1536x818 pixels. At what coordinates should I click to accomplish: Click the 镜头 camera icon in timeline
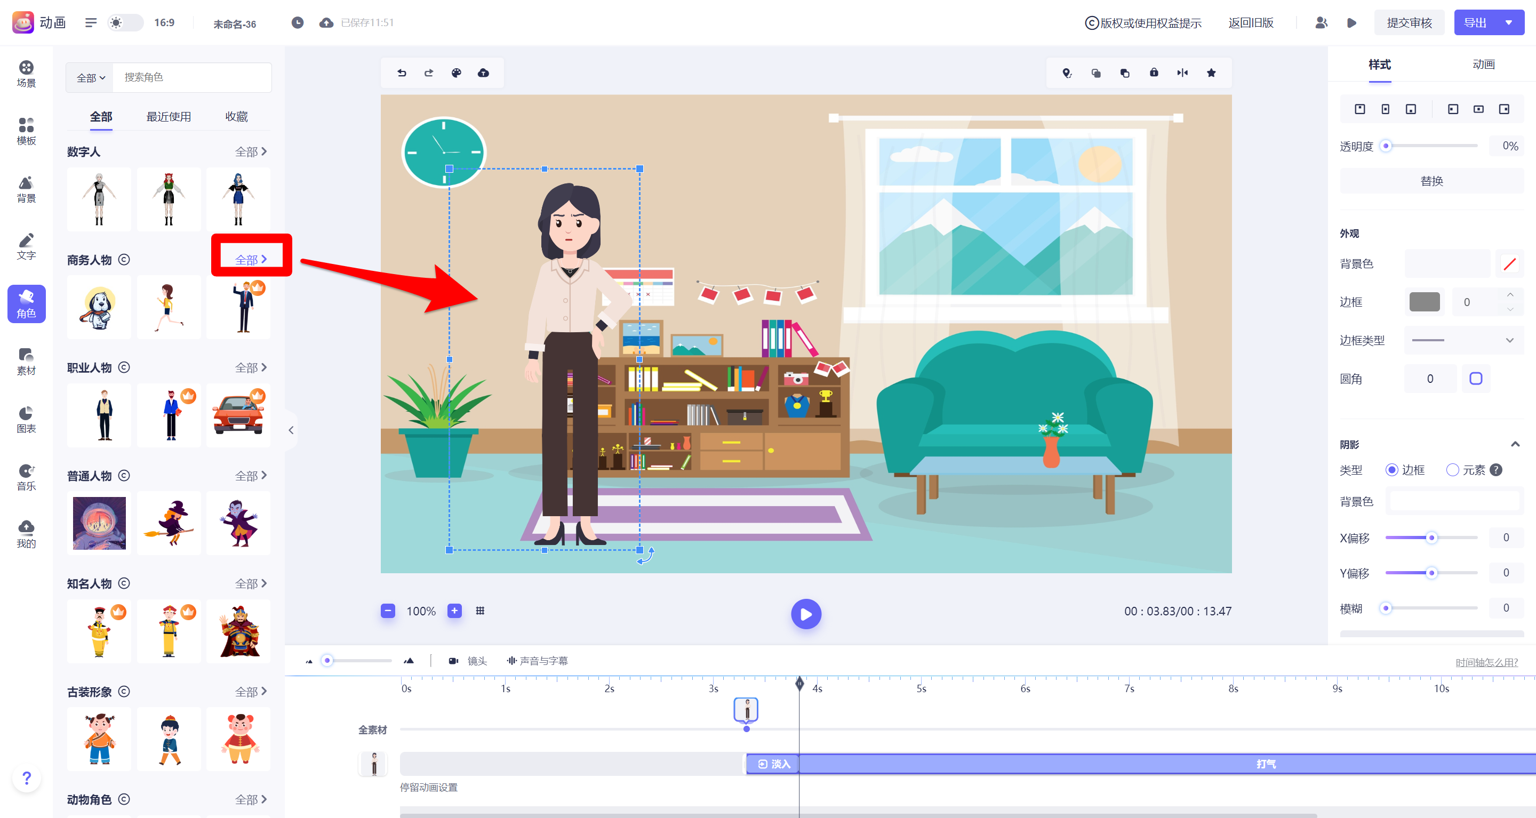(453, 661)
